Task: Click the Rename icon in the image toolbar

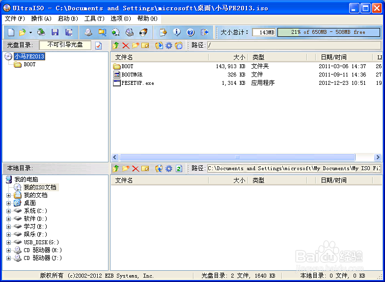Action: (145, 45)
